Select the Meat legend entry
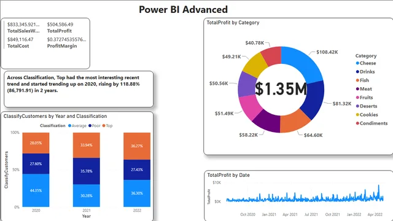The width and height of the screenshot is (393, 221). pos(364,89)
